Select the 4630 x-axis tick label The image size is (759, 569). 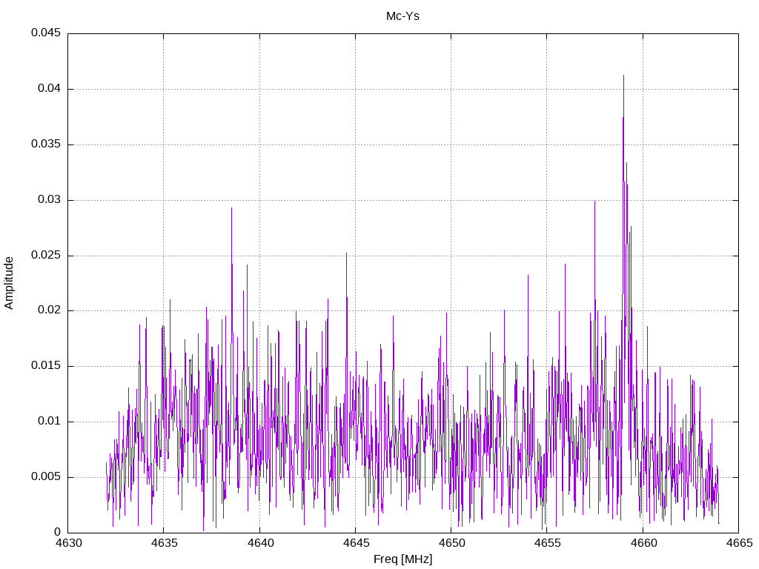pos(67,544)
